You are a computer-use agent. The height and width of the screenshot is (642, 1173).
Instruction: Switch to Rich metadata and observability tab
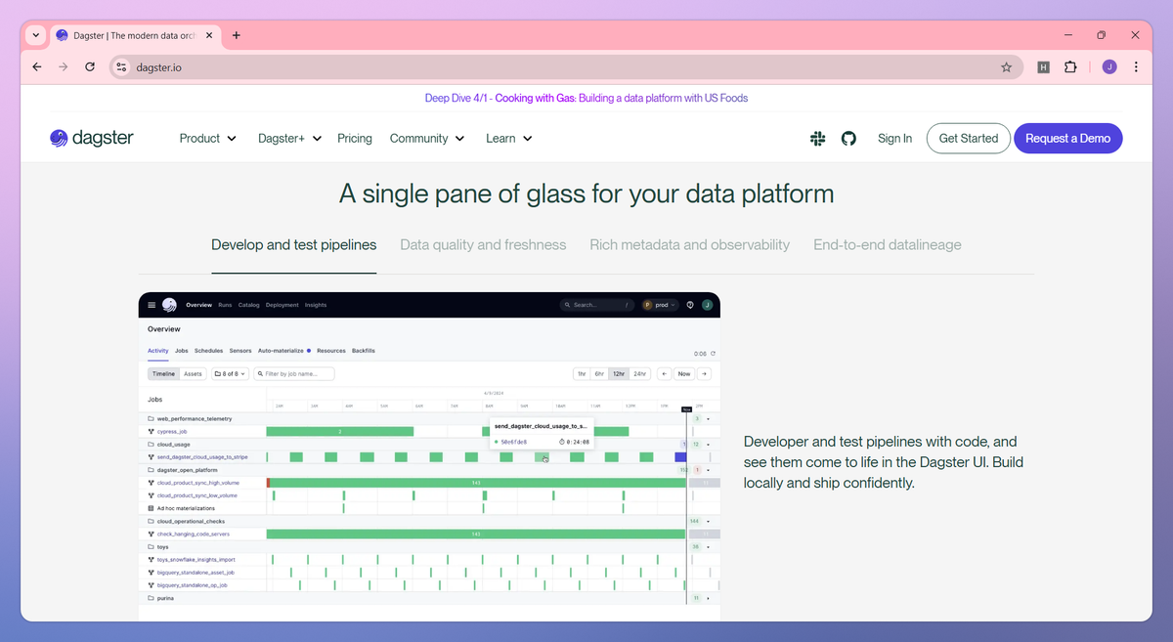[x=690, y=245]
